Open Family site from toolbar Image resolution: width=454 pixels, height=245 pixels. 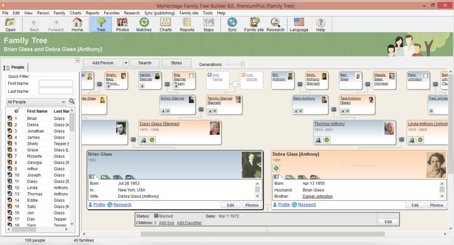pyautogui.click(x=254, y=24)
